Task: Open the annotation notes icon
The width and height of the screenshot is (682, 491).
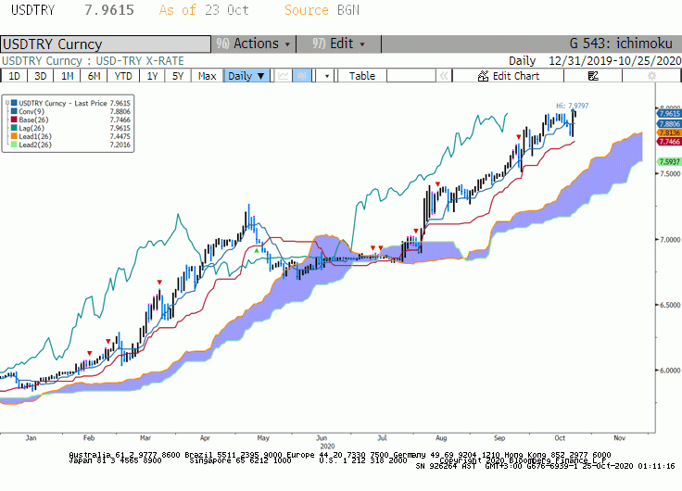Action: [x=593, y=76]
